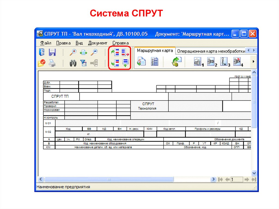
Task: Click the Профиль и размеры header
Action: (x=210, y=129)
